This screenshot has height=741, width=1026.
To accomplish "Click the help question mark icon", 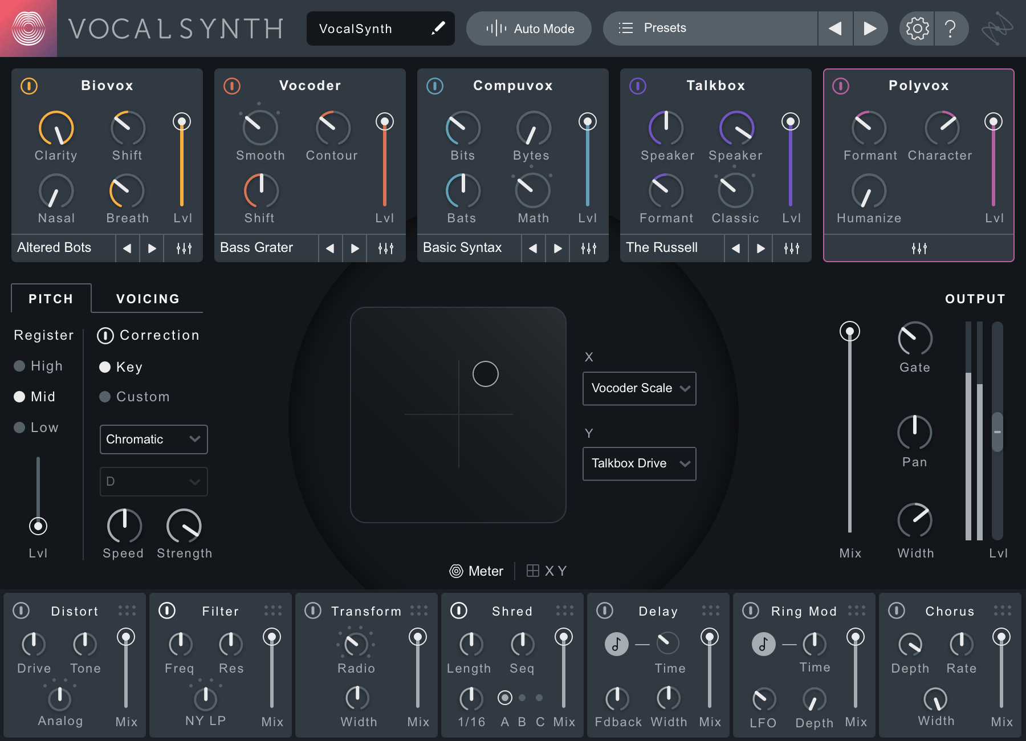I will pos(950,28).
